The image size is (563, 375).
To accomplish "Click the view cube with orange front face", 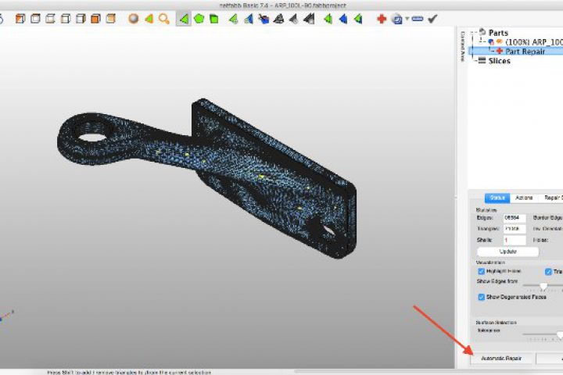I will [x=20, y=19].
